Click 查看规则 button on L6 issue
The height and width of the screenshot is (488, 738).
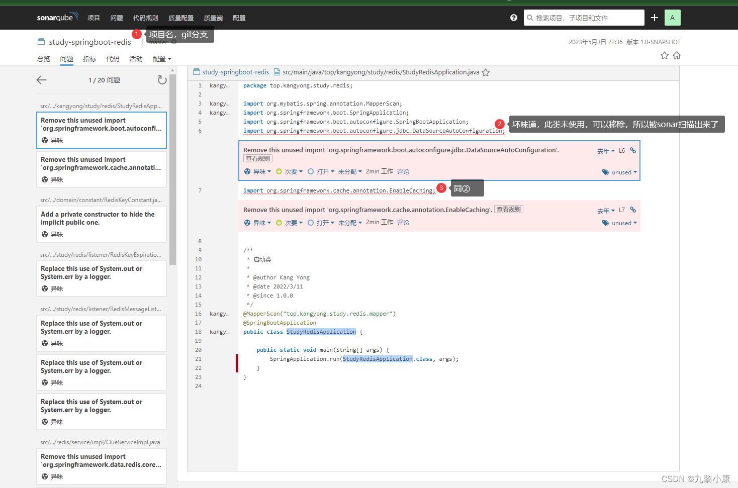[x=258, y=158]
